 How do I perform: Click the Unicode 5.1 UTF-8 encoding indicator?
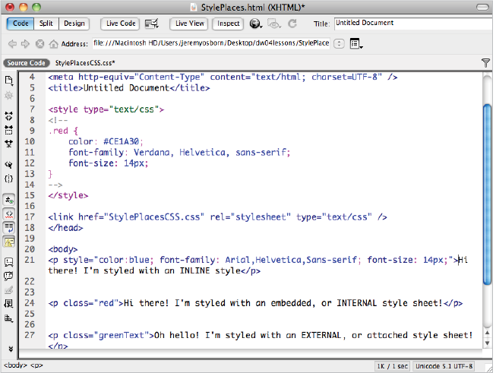pyautogui.click(x=444, y=366)
